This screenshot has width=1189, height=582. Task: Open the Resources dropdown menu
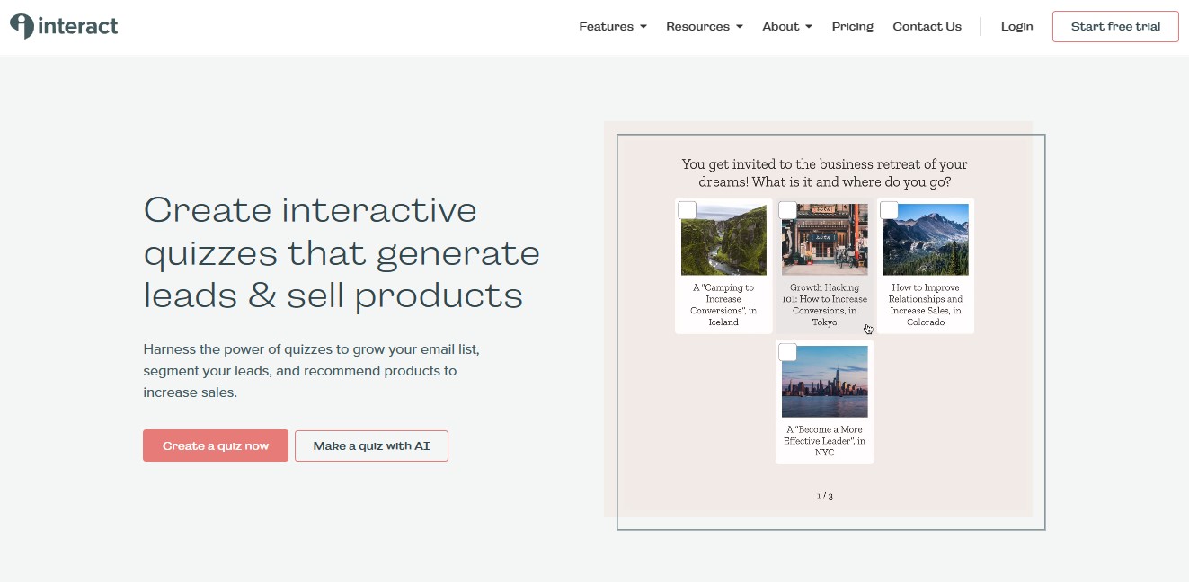[x=704, y=27]
